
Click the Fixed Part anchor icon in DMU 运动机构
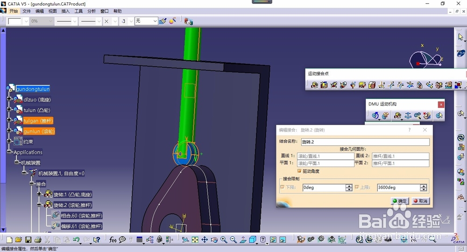(x=408, y=115)
